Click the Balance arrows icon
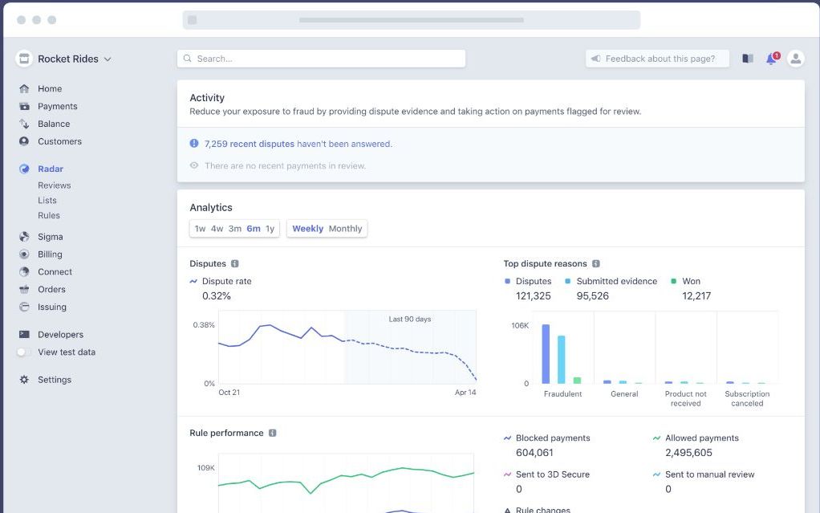Screen dimensions: 820x513 coord(24,124)
